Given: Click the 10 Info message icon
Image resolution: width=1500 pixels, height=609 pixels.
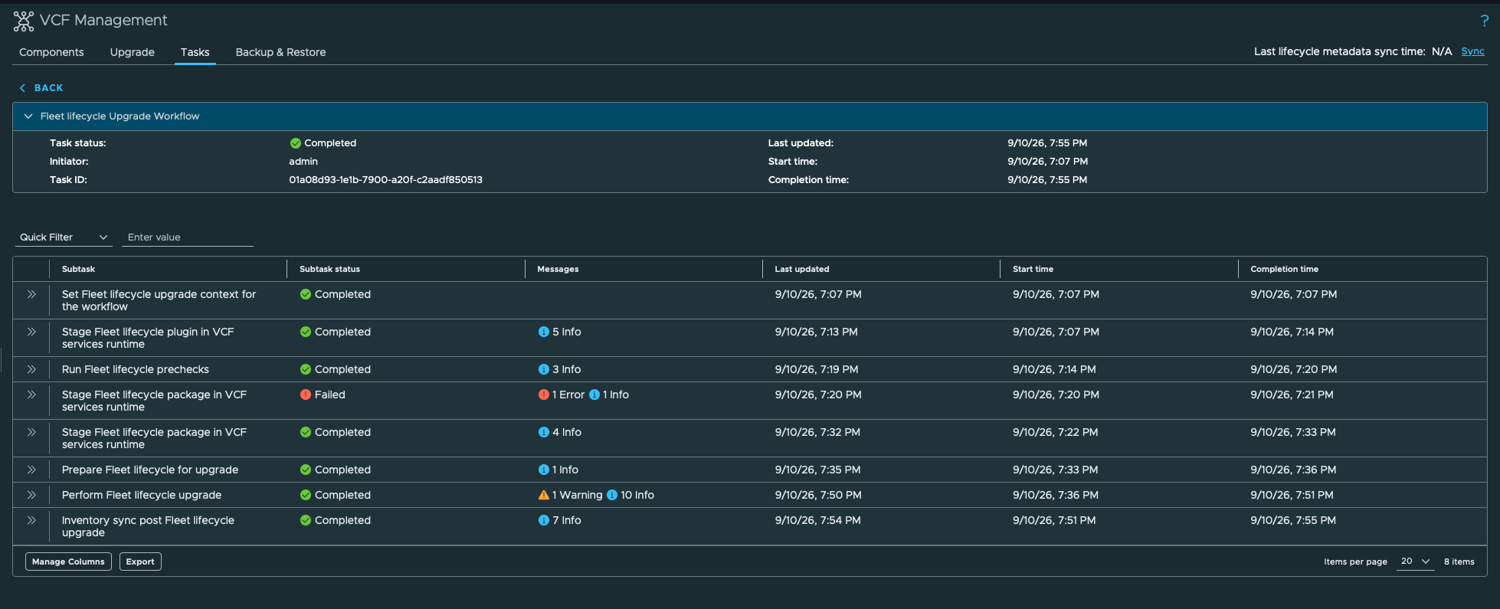Looking at the screenshot, I should click(x=612, y=495).
